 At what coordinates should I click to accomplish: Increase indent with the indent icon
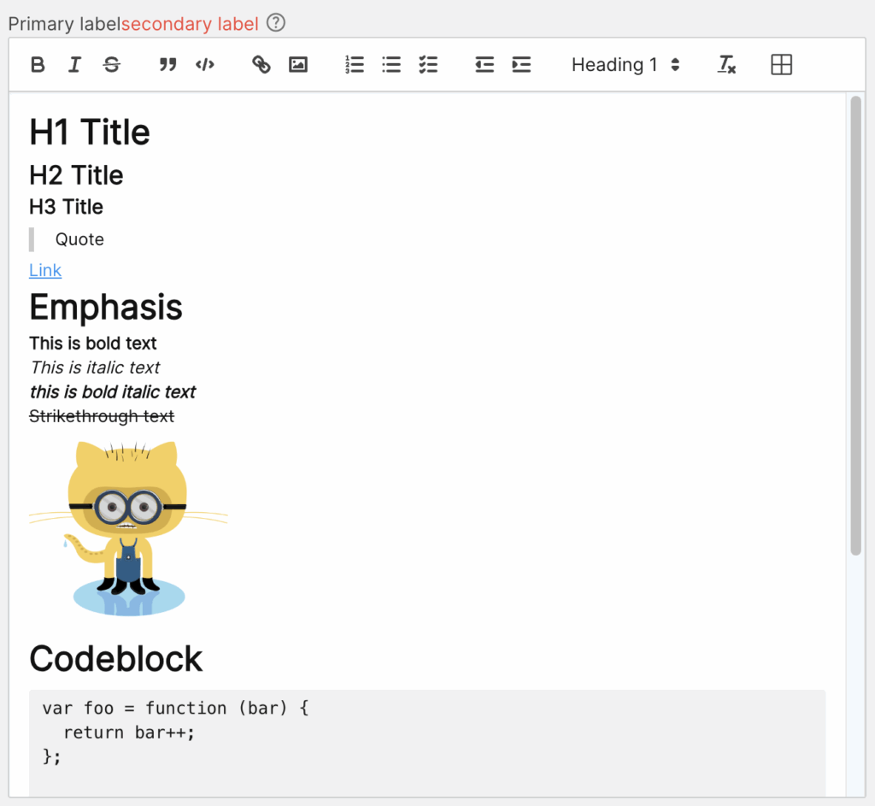point(521,65)
